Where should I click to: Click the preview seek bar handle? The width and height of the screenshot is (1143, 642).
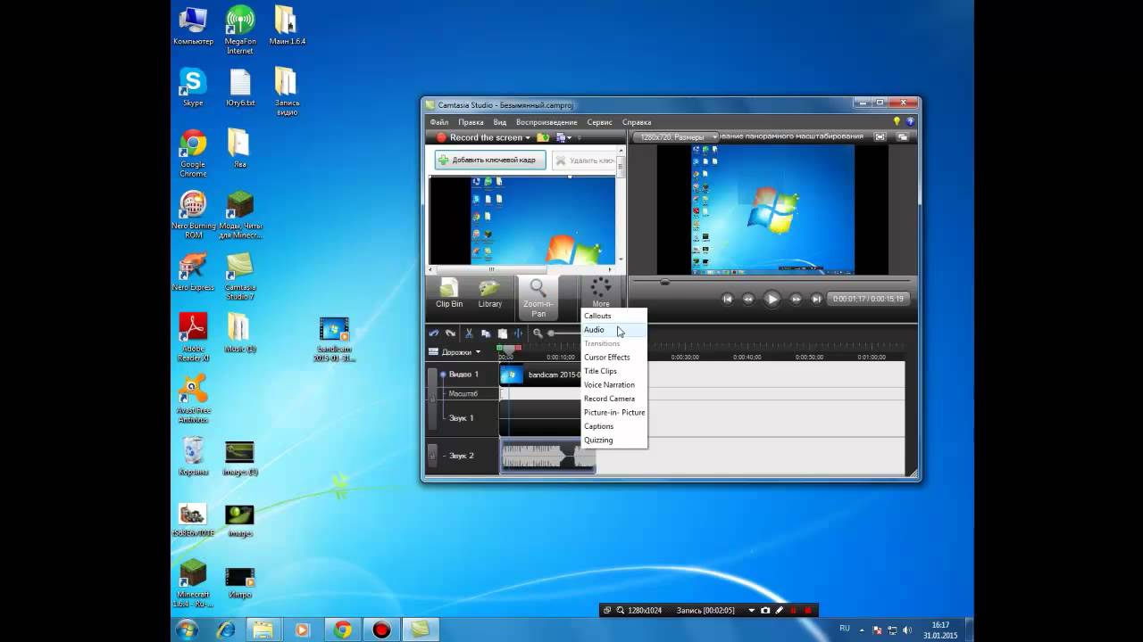[x=664, y=282]
